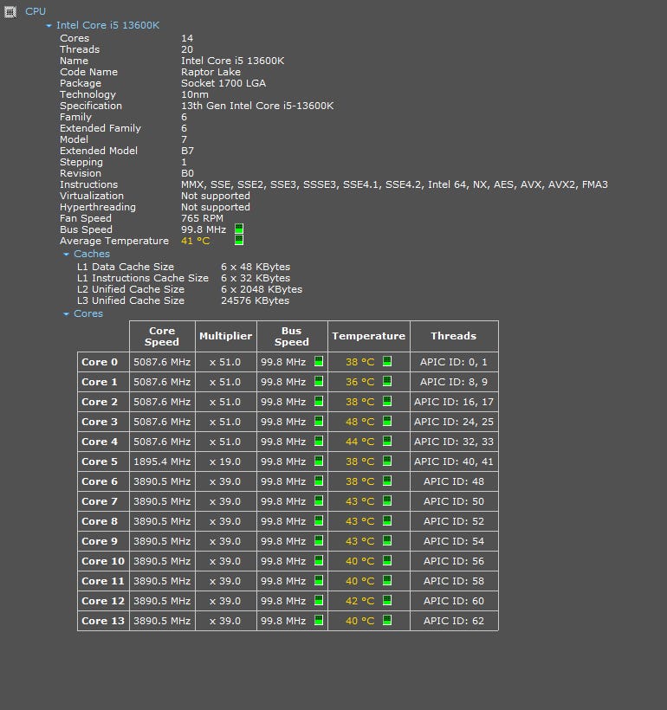Click the Temperature column header

click(369, 337)
